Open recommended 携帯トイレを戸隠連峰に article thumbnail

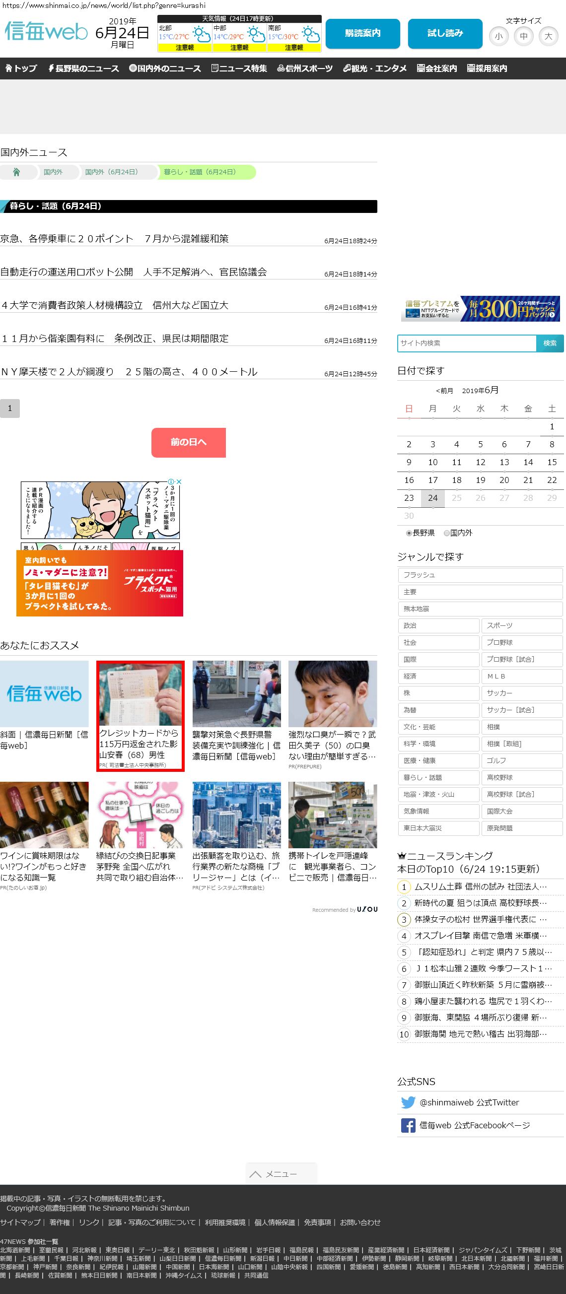click(333, 815)
